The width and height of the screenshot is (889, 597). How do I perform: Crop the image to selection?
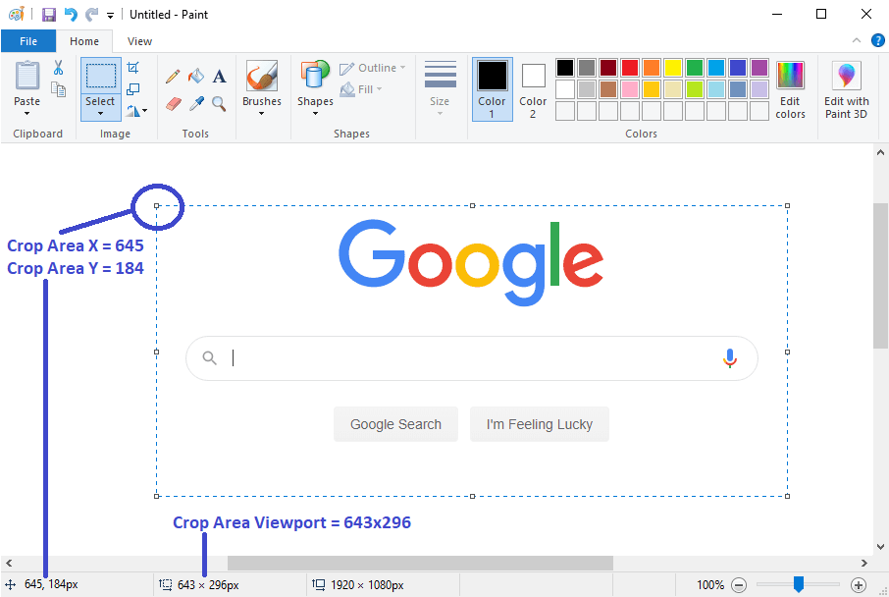click(132, 68)
